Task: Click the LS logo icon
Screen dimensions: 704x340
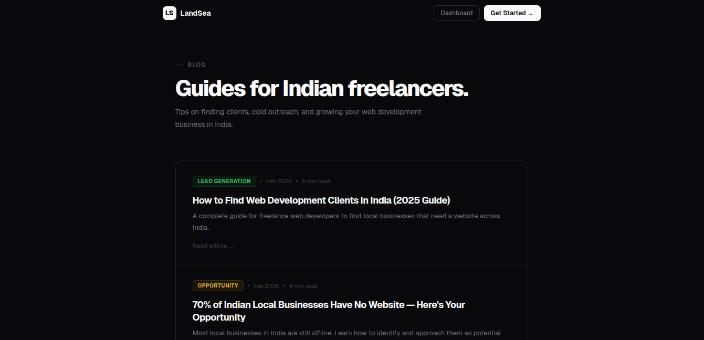Action: pyautogui.click(x=169, y=13)
